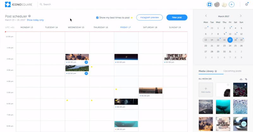The image size is (253, 132).
Task: Open Friday 08:00 pm whale post
Action: click(126, 124)
